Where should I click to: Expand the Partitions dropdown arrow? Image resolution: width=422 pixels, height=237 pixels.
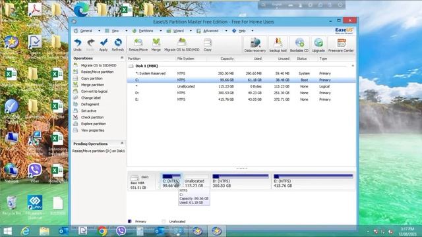(161, 31)
